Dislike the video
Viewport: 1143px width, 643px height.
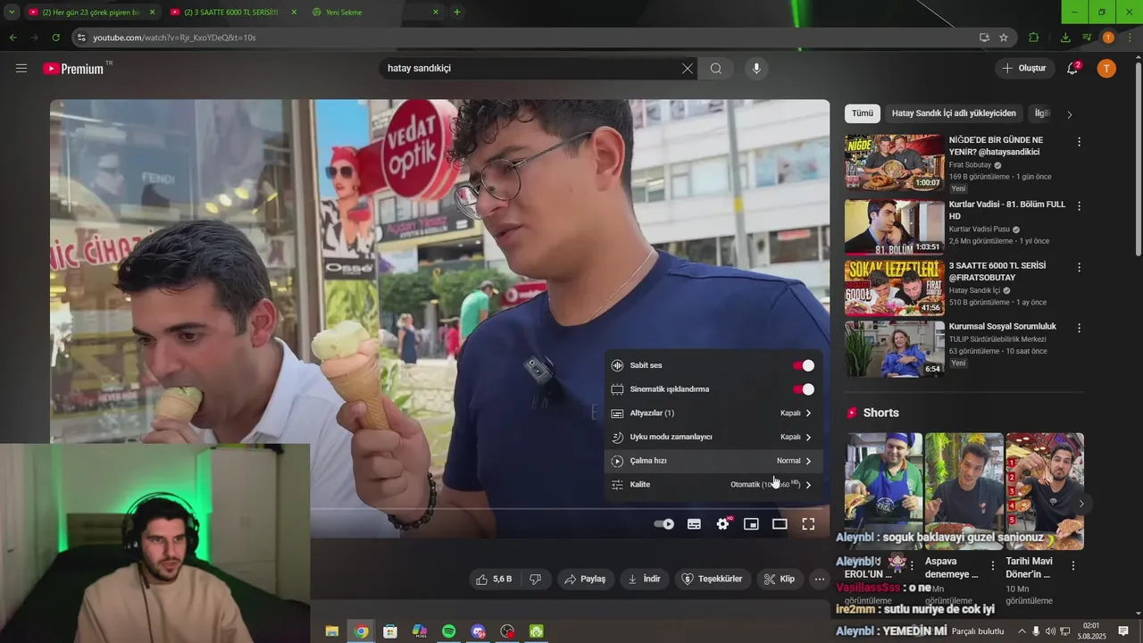[536, 579]
